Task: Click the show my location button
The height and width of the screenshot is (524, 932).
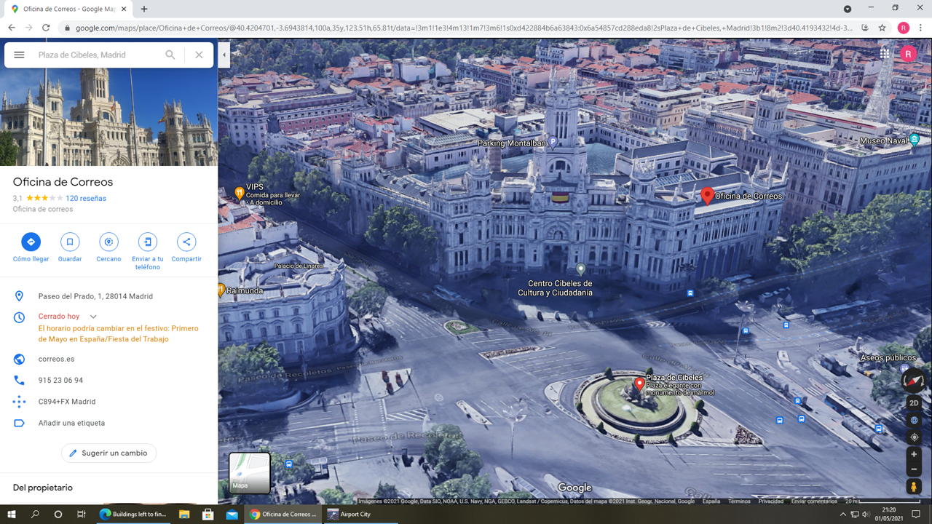Action: (914, 437)
